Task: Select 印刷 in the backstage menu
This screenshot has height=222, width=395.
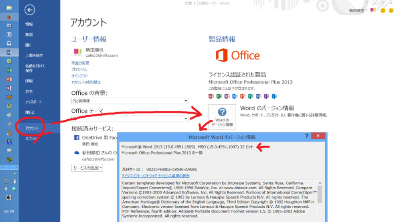Action: (x=29, y=81)
